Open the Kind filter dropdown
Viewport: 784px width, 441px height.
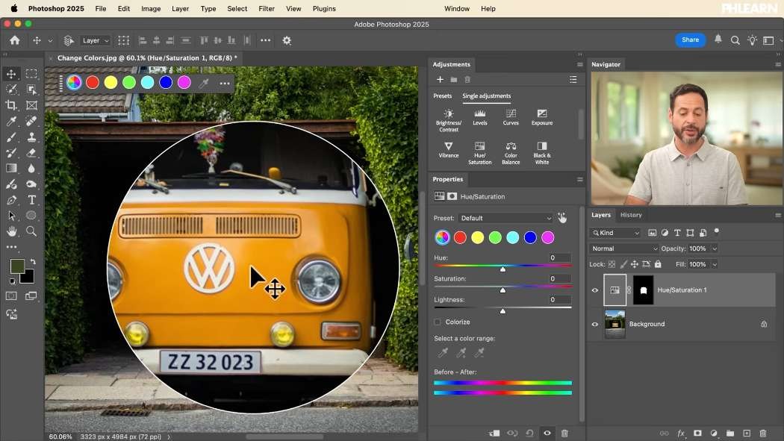[615, 233]
